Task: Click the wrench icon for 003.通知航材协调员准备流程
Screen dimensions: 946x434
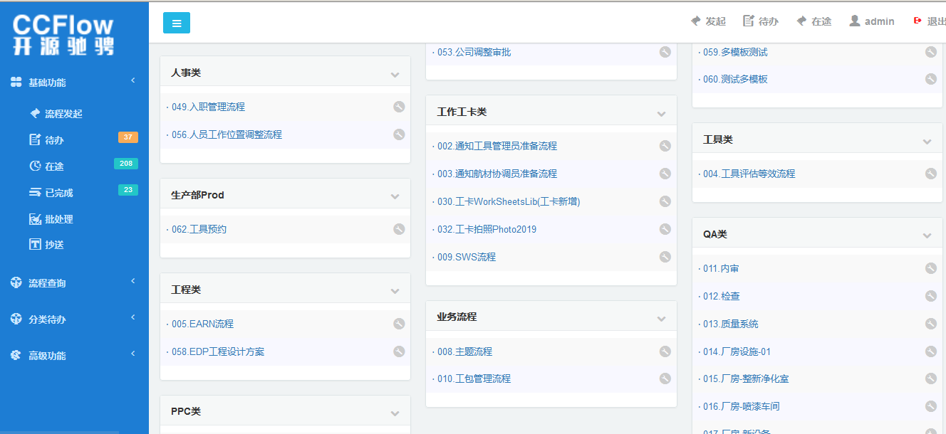Action: (665, 174)
